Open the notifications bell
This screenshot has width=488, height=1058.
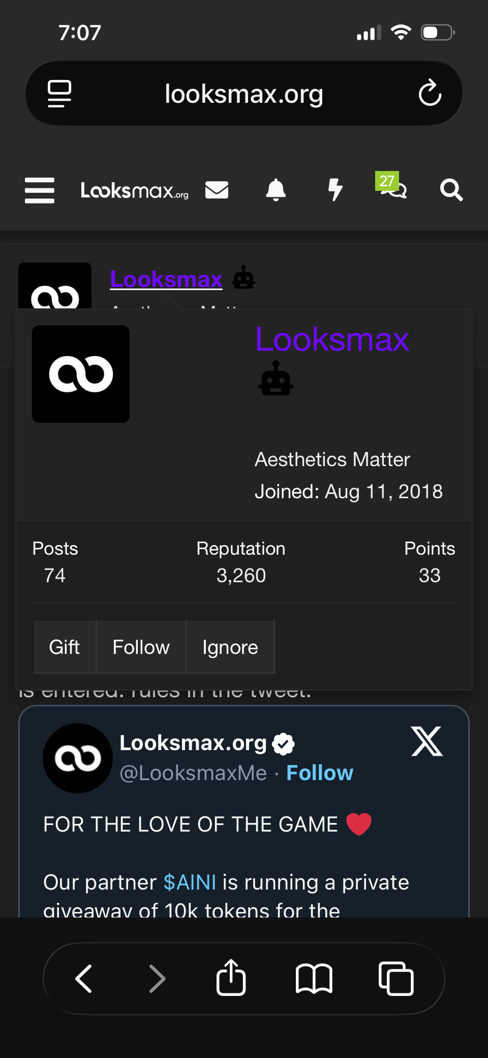[276, 190]
